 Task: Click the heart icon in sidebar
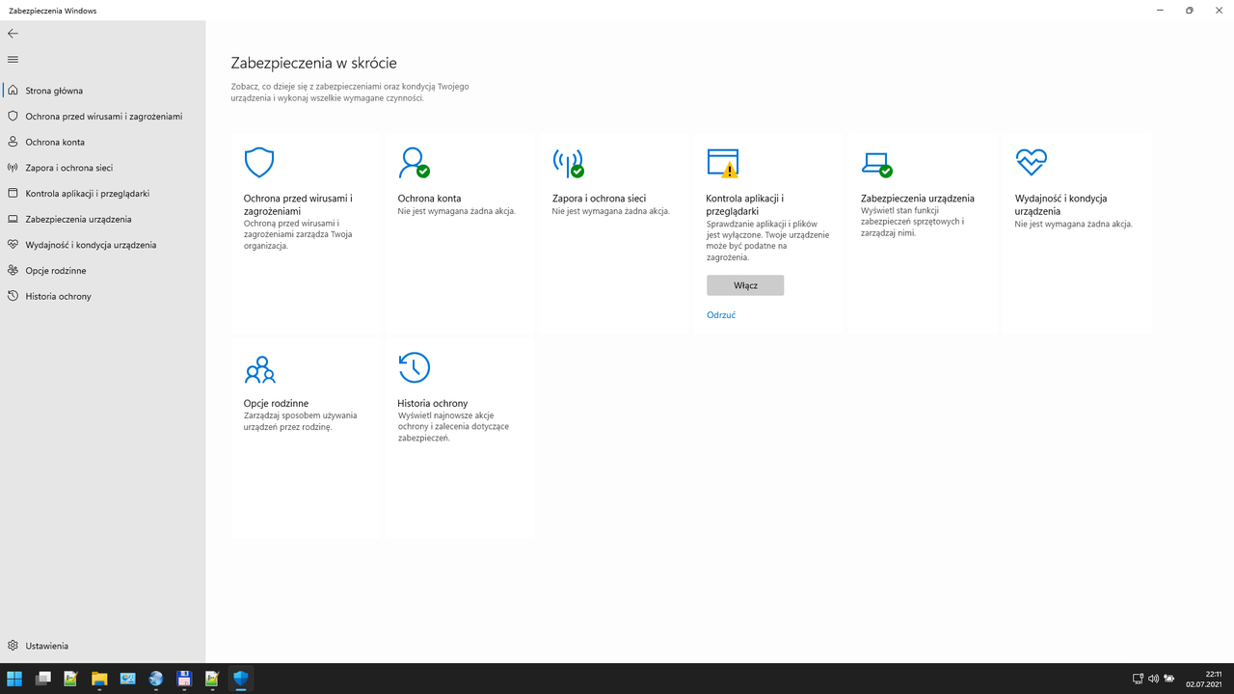pyautogui.click(x=13, y=245)
